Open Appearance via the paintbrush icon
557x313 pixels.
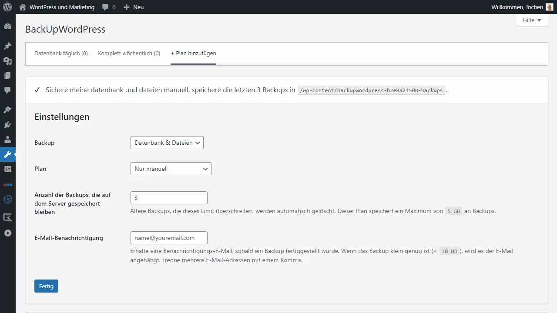click(x=7, y=110)
